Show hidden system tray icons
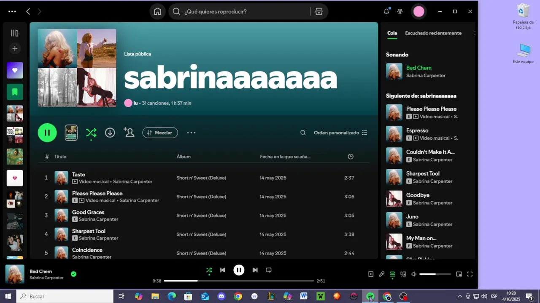Screen dimensions: 540x303 tap(460, 296)
